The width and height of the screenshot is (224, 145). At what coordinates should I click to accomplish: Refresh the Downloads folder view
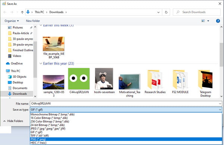166,12
